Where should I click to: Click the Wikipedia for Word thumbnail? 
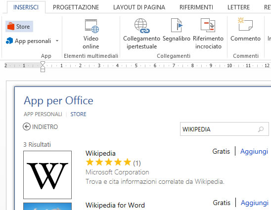pos(47,207)
